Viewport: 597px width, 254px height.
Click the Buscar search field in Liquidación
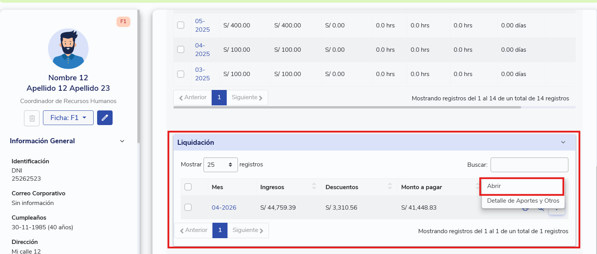click(x=529, y=165)
